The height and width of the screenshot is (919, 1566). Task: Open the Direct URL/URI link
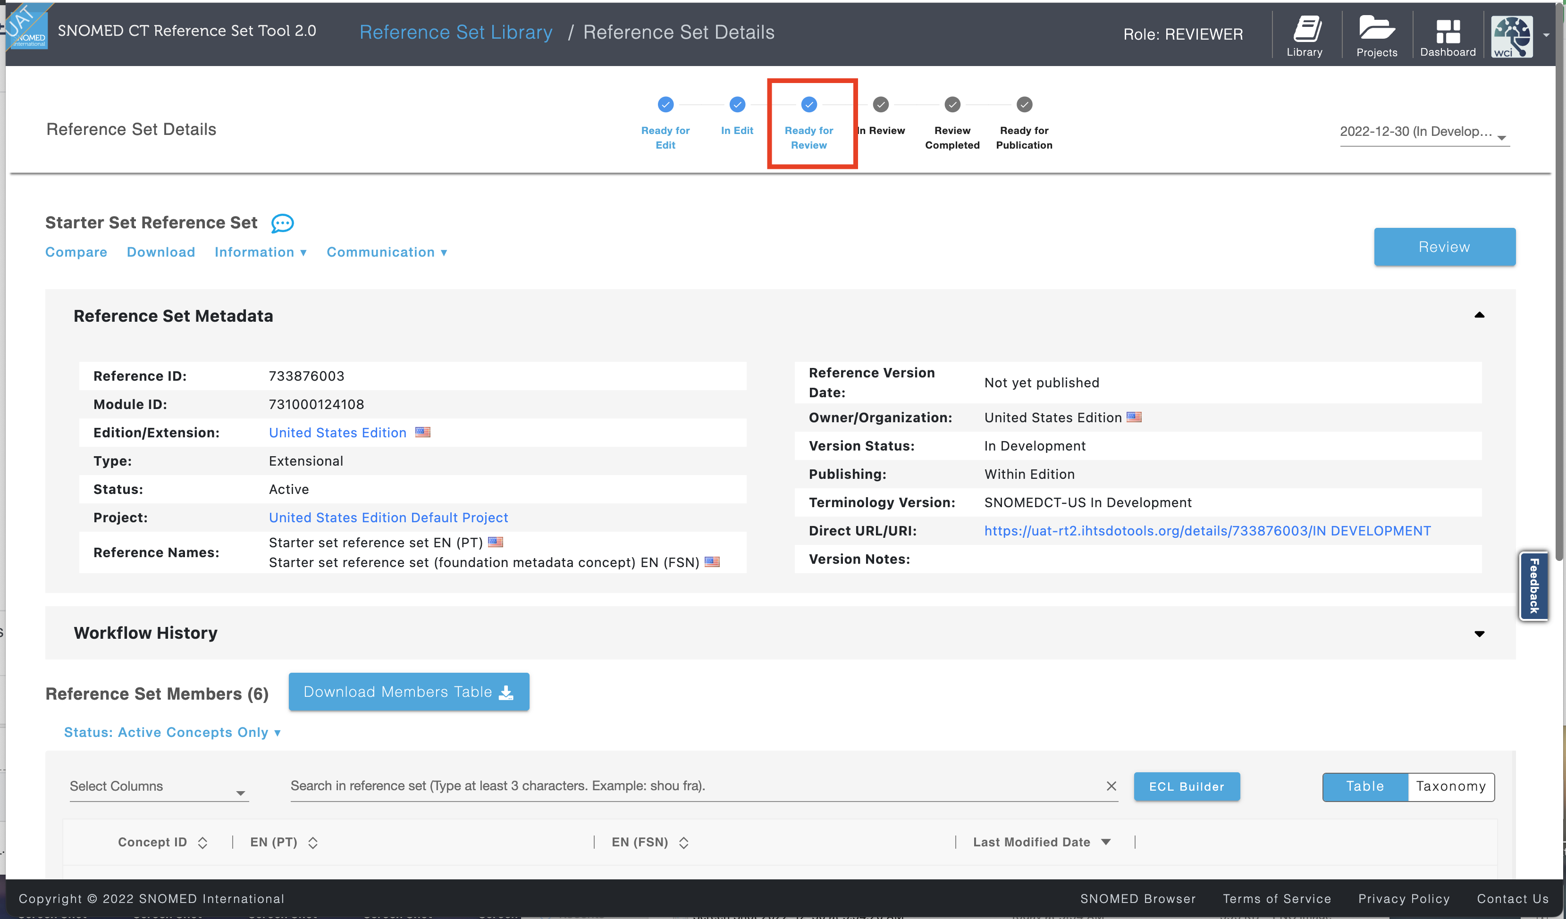[x=1207, y=531]
